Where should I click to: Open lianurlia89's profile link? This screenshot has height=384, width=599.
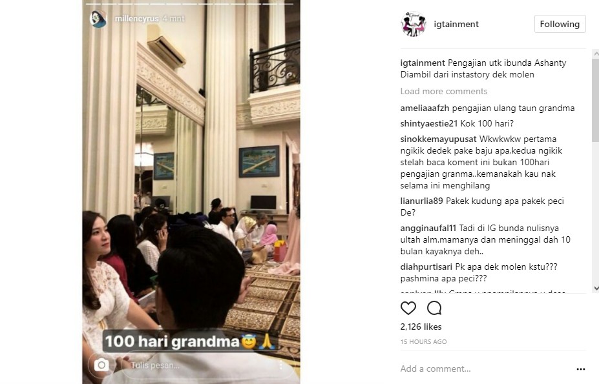click(421, 201)
